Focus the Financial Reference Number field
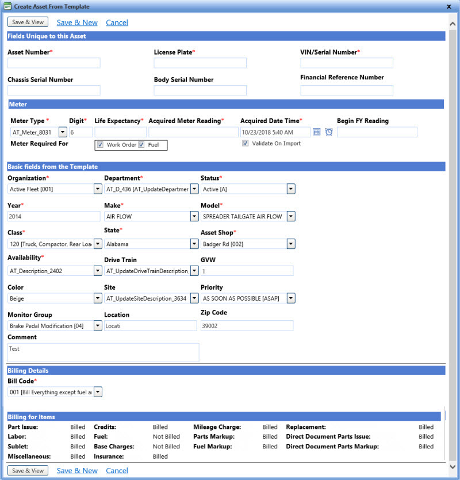The width and height of the screenshot is (460, 480). pyautogui.click(x=347, y=90)
